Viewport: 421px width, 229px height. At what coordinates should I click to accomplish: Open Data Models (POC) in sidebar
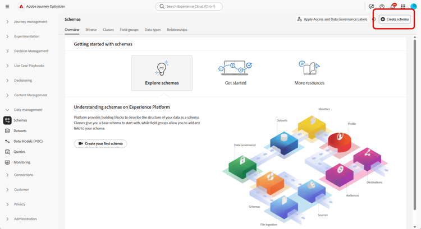[x=28, y=141]
